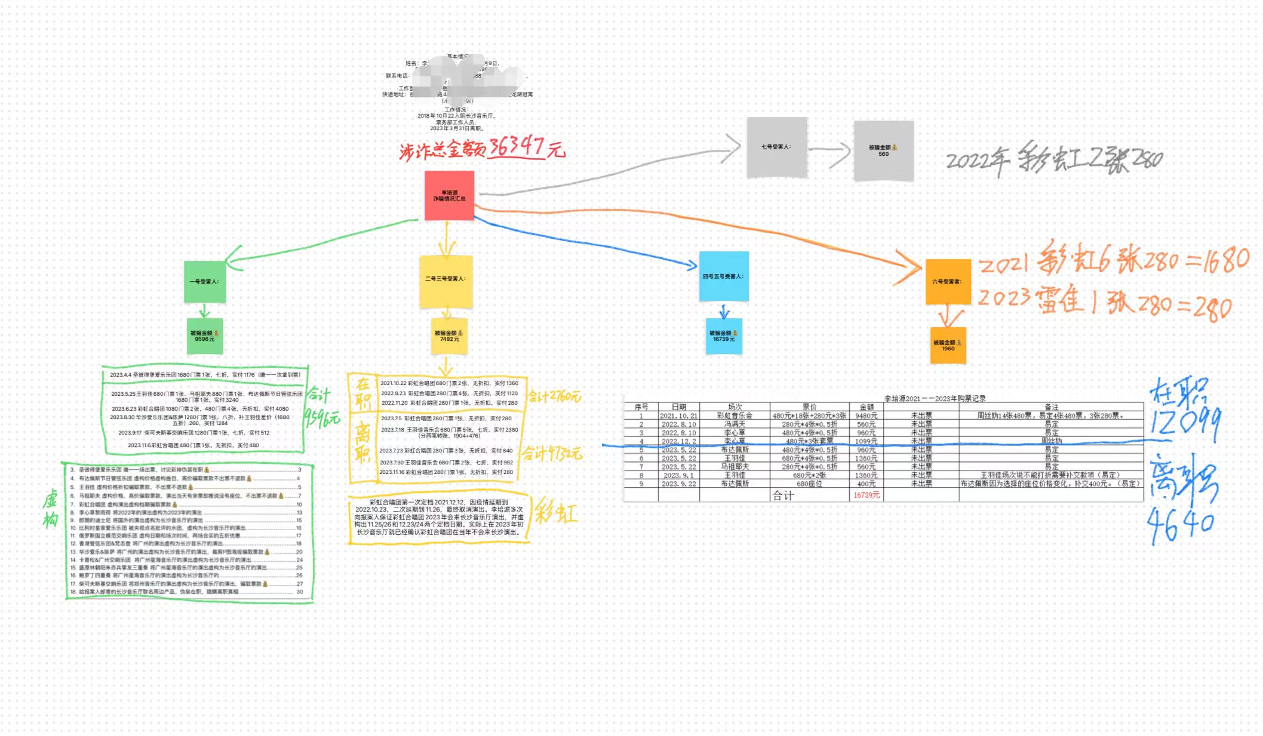This screenshot has height=736, width=1263.
Task: Click list item '14. 卡普松&广州交响乐团'
Action: pos(186,560)
